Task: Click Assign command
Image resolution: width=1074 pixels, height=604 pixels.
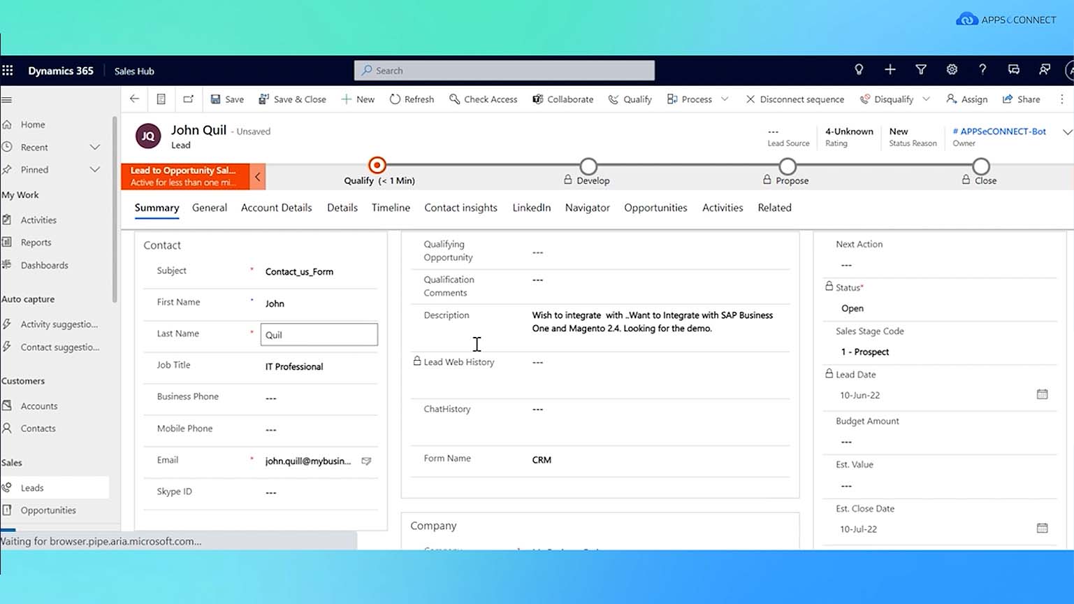Action: tap(966, 99)
